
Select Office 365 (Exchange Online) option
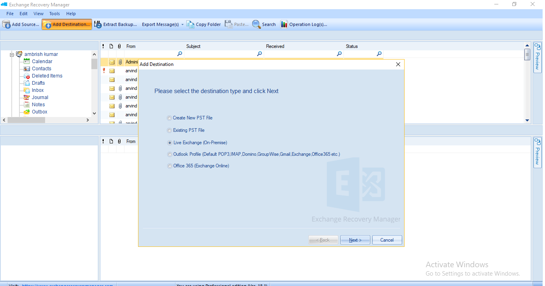tap(170, 166)
